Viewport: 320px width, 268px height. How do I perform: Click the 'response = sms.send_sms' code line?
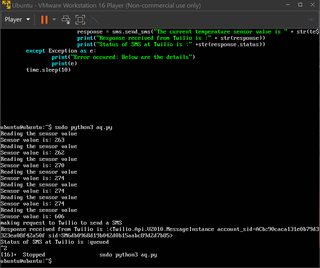pos(198,31)
